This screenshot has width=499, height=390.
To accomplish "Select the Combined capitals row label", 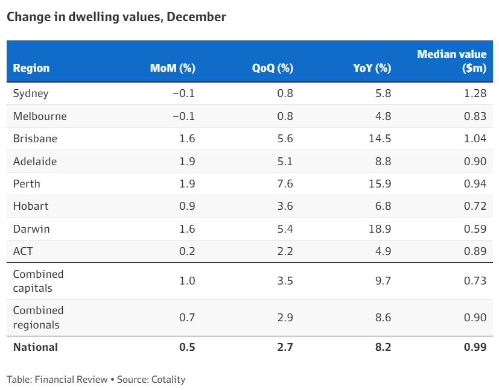I will tap(38, 281).
